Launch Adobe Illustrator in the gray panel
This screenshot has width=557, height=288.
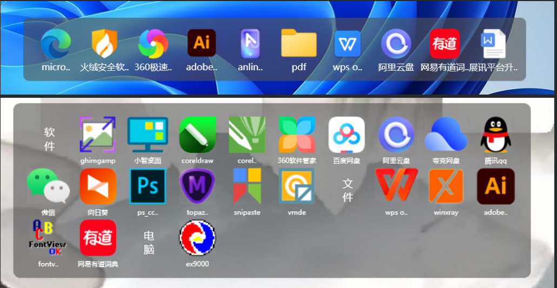496,186
